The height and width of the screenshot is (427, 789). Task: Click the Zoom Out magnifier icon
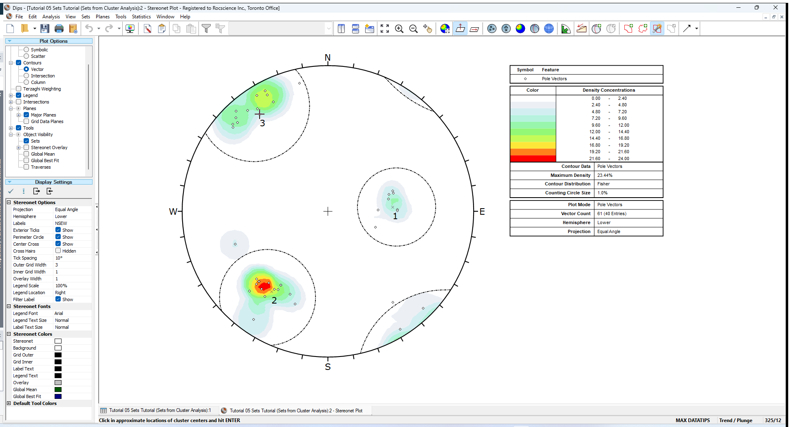(413, 29)
